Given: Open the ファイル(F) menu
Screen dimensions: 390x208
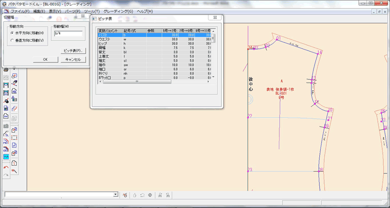Looking at the screenshot, I should [x=20, y=11].
